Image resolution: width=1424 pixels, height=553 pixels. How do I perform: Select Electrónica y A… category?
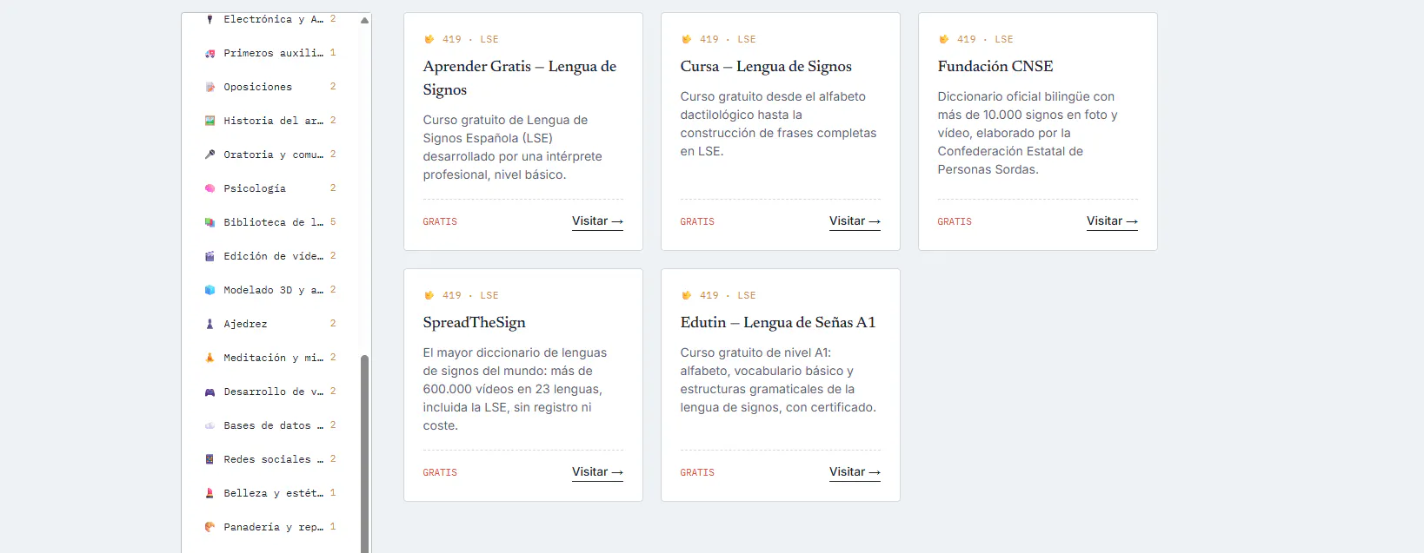click(270, 19)
